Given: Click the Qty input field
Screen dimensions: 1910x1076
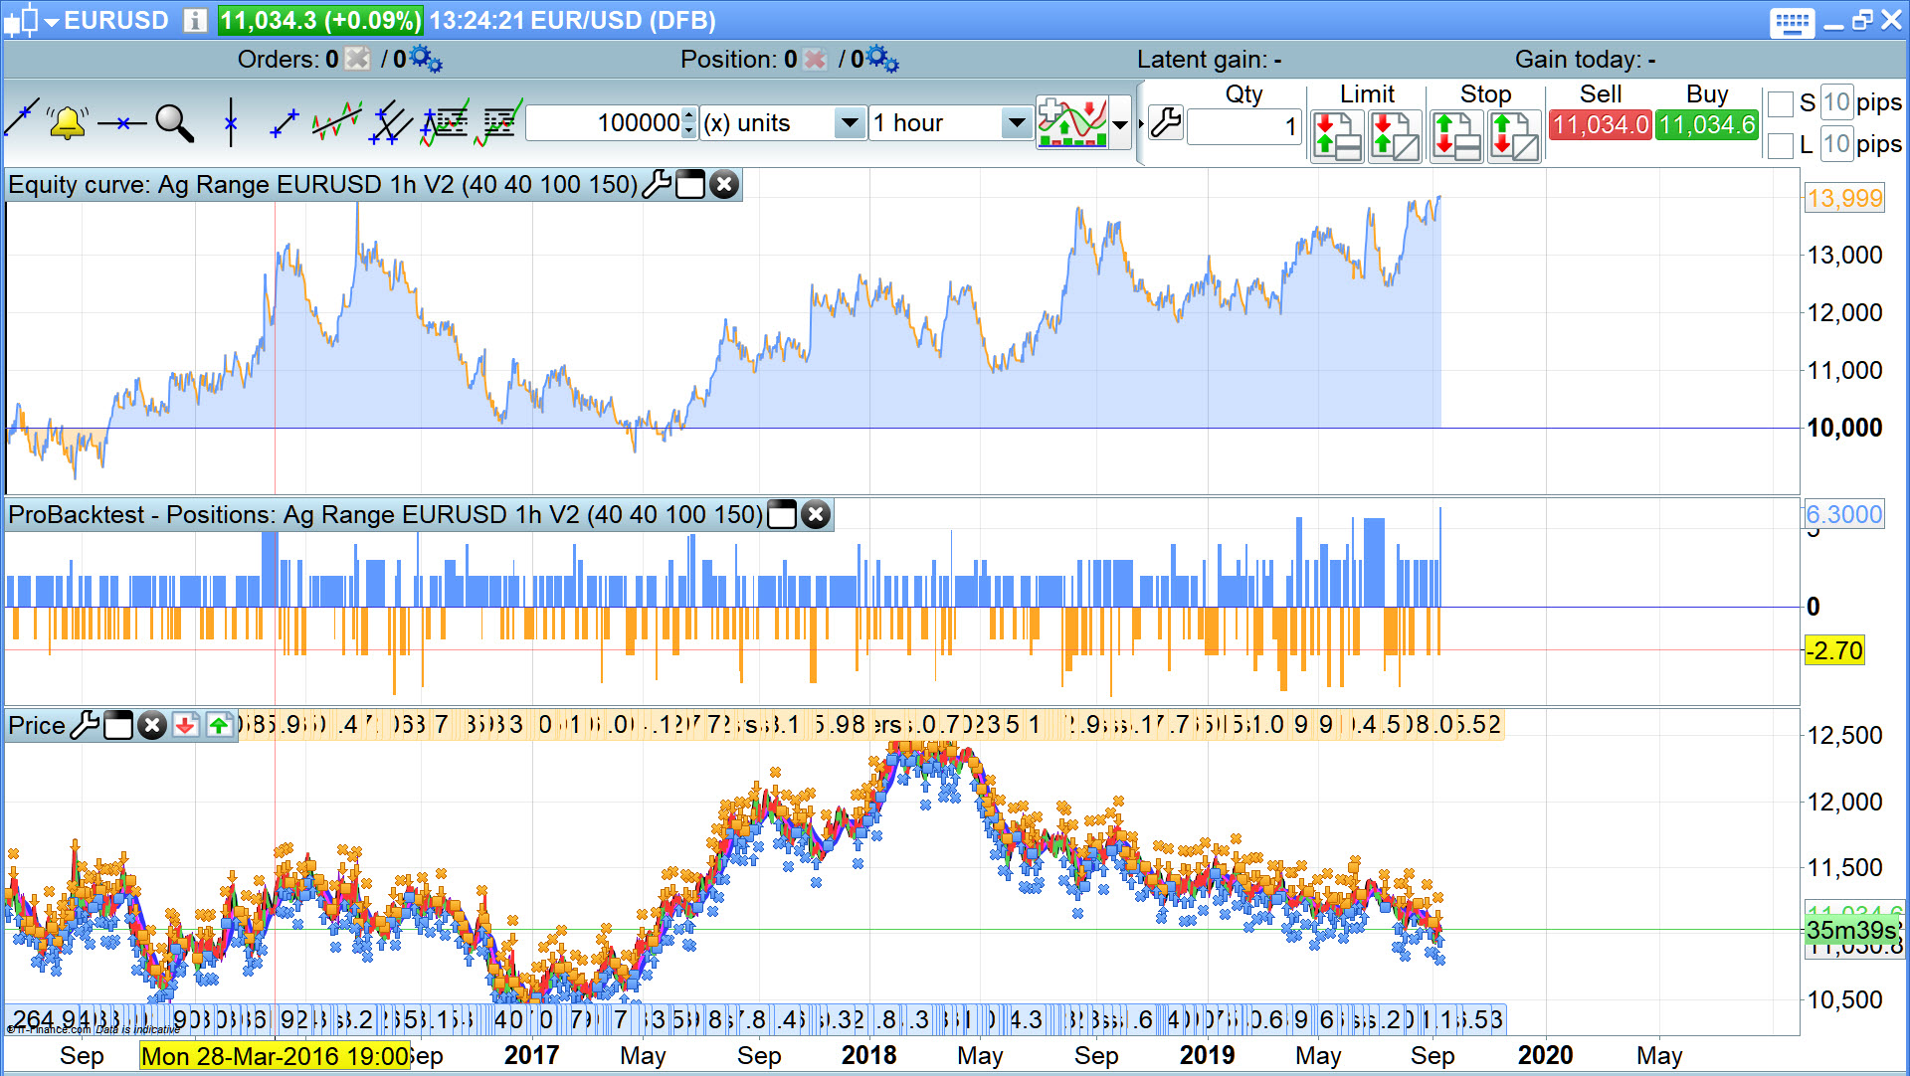Looking at the screenshot, I should pyautogui.click(x=1243, y=126).
